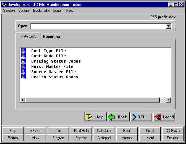Click the Skip button
Screen dimensions: 186x144
(13, 131)
